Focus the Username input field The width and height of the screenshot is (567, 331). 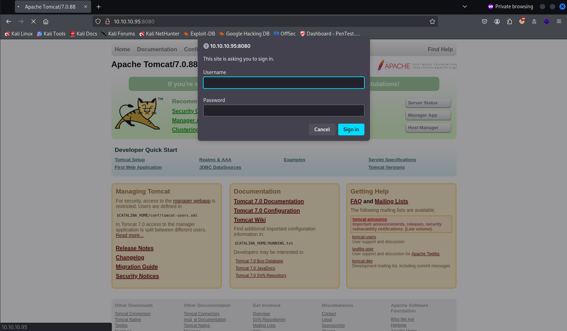click(284, 83)
